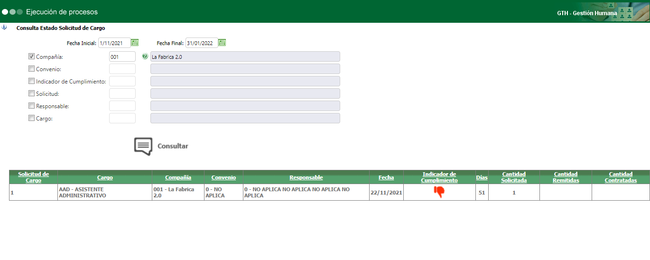
Task: Click the Responsable cell with NO APLICA text
Action: coord(306,192)
